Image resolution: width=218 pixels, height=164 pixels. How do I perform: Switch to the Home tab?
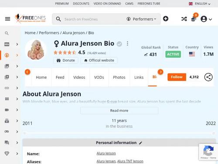pyautogui.click(x=41, y=77)
